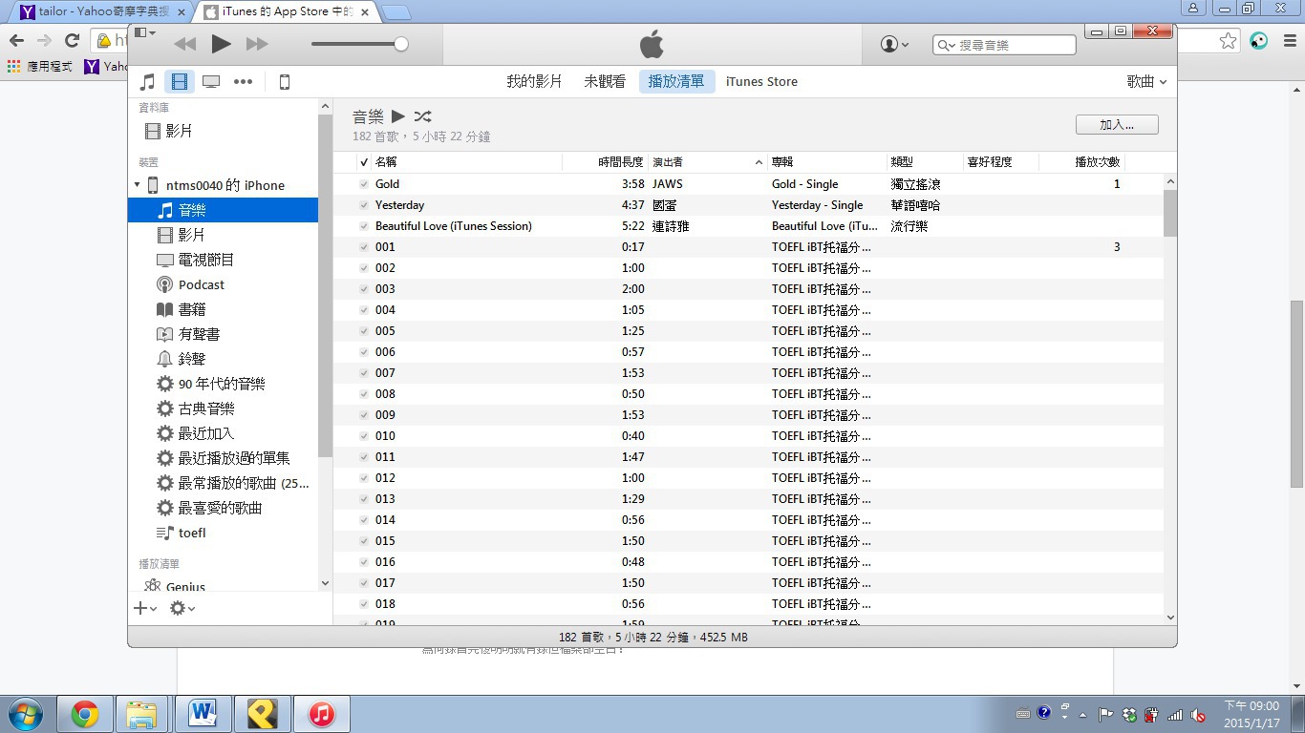Image resolution: width=1305 pixels, height=733 pixels.
Task: Adjust the iTunes volume slider knob
Action: click(x=401, y=44)
